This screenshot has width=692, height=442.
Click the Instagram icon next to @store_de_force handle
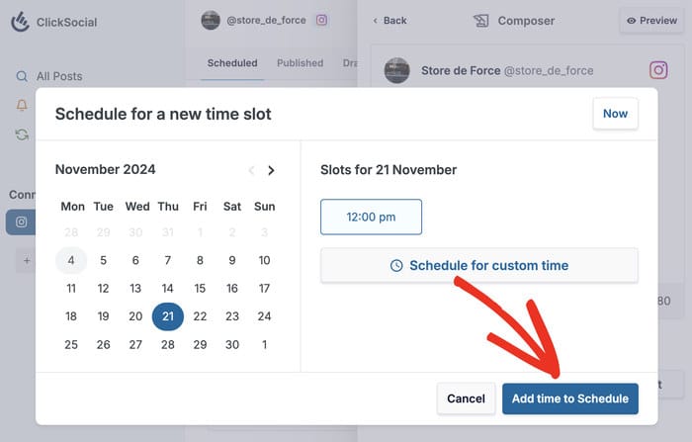pyautogui.click(x=321, y=20)
